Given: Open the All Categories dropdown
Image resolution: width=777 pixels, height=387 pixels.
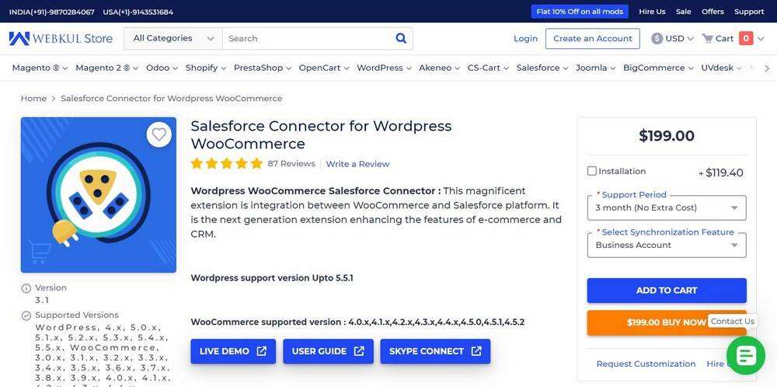Looking at the screenshot, I should (173, 38).
